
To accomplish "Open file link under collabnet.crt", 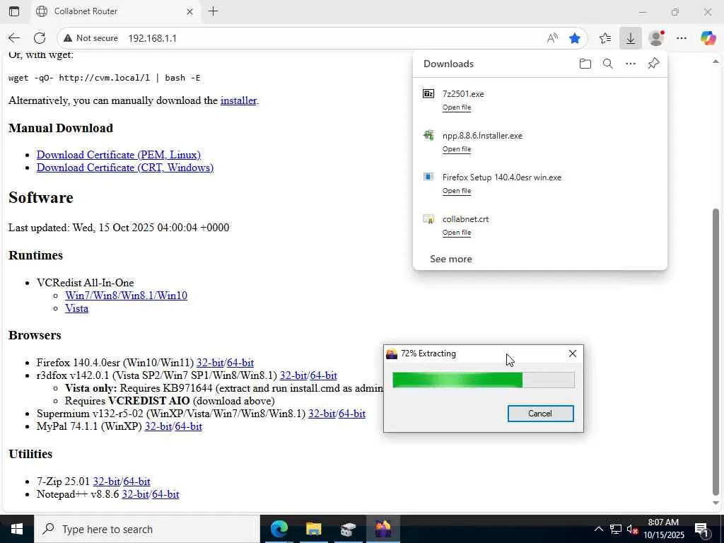I will pyautogui.click(x=457, y=232).
